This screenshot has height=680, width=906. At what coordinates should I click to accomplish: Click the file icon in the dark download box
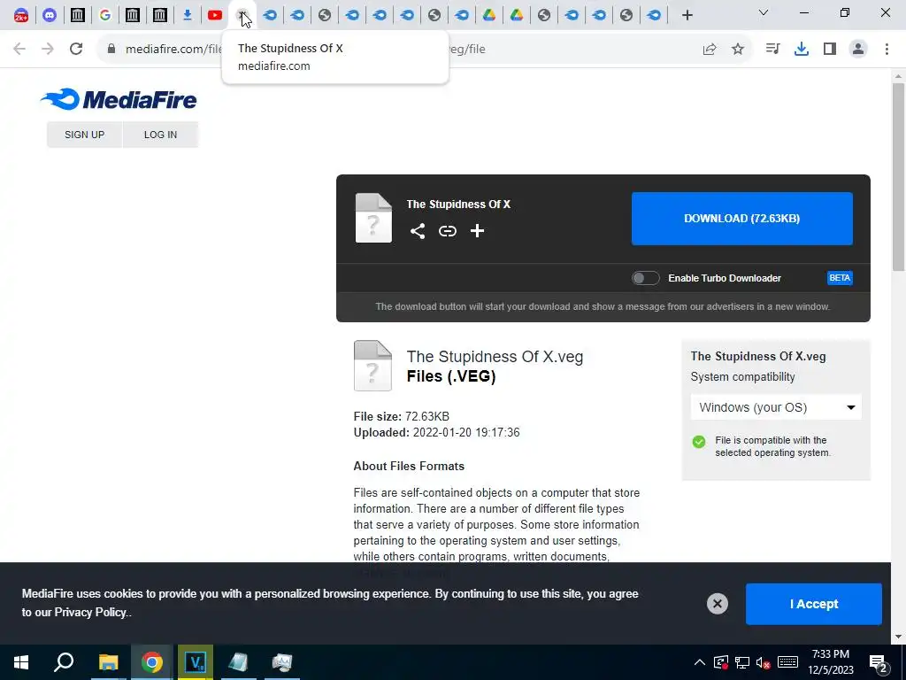coord(373,218)
